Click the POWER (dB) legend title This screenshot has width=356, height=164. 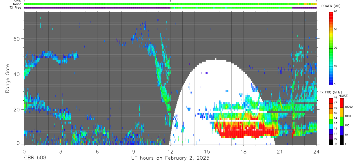[x=331, y=6]
